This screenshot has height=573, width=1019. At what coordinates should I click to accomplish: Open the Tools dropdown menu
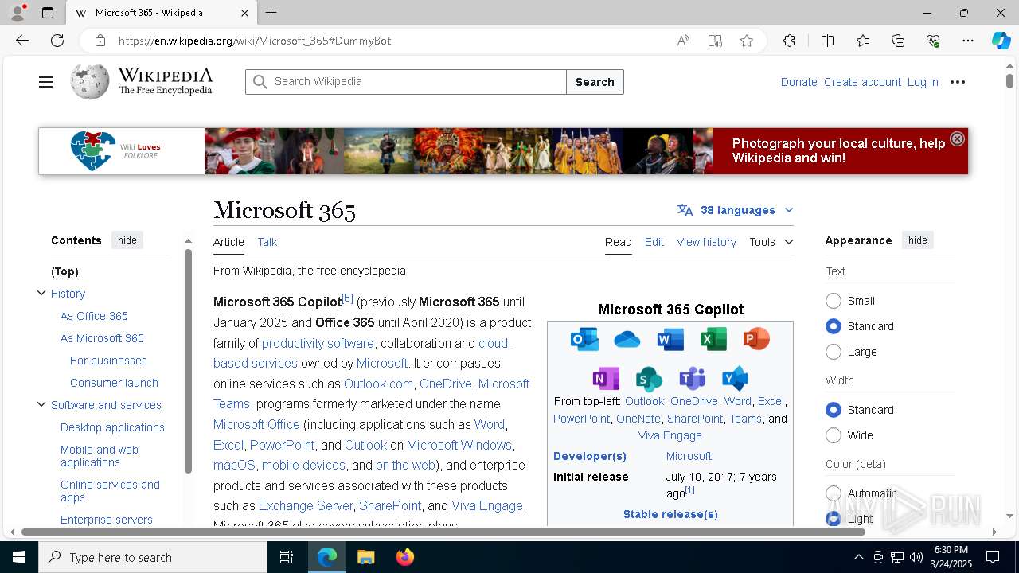click(x=771, y=242)
